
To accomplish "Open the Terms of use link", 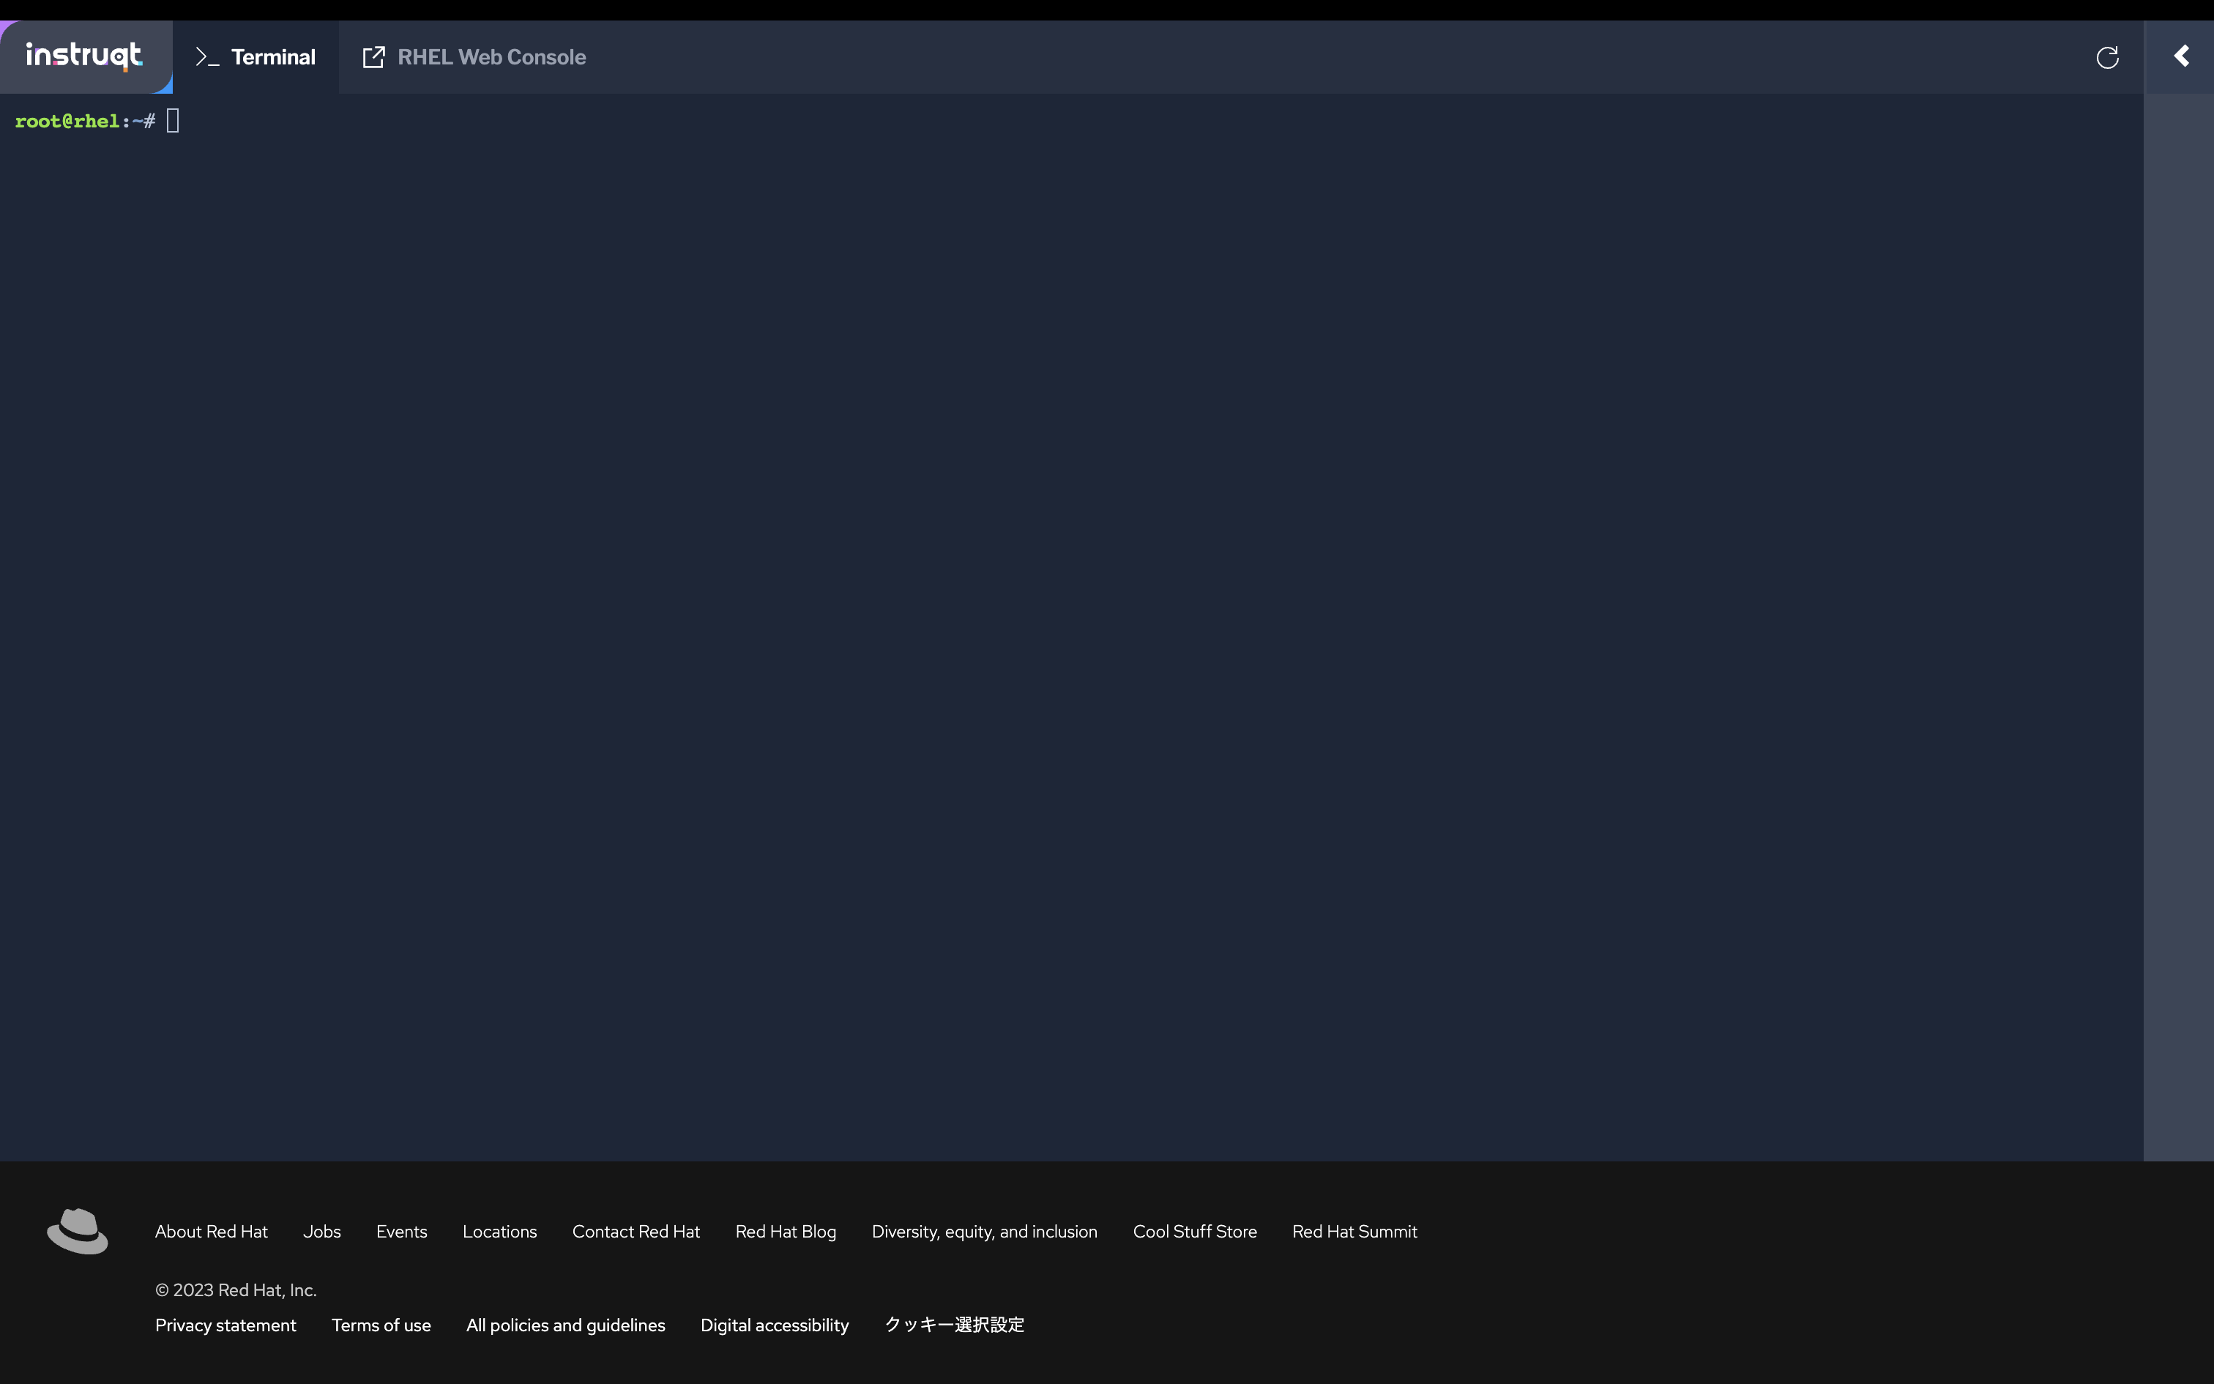I will 381,1325.
